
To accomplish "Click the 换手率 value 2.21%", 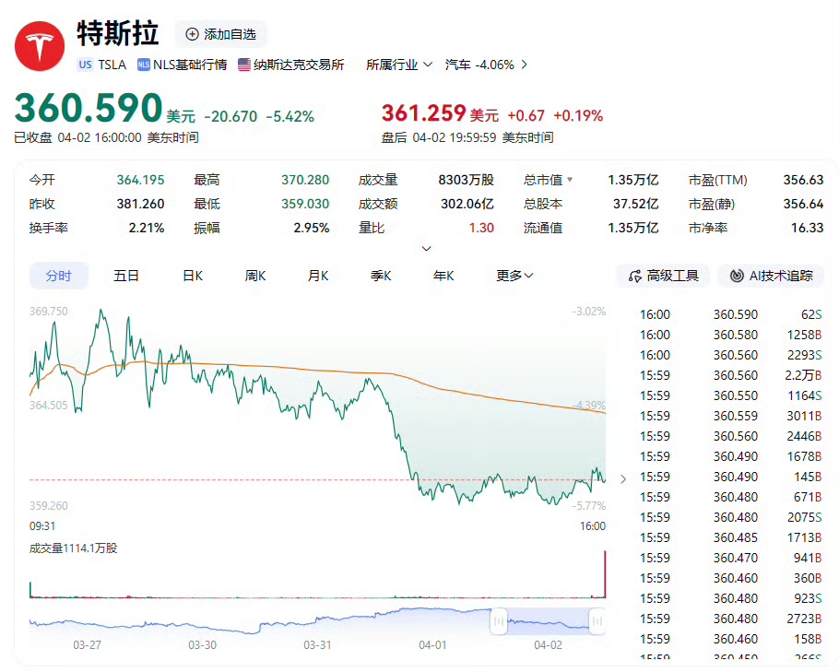I will pos(146,228).
